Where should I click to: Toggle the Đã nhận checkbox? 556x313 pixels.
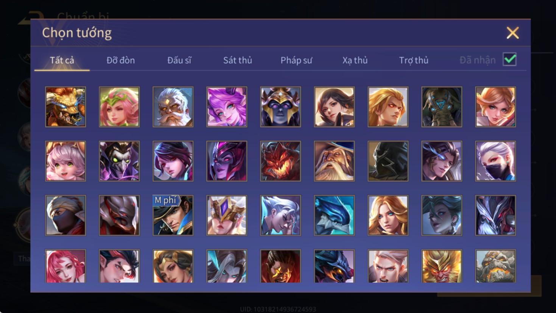point(509,59)
